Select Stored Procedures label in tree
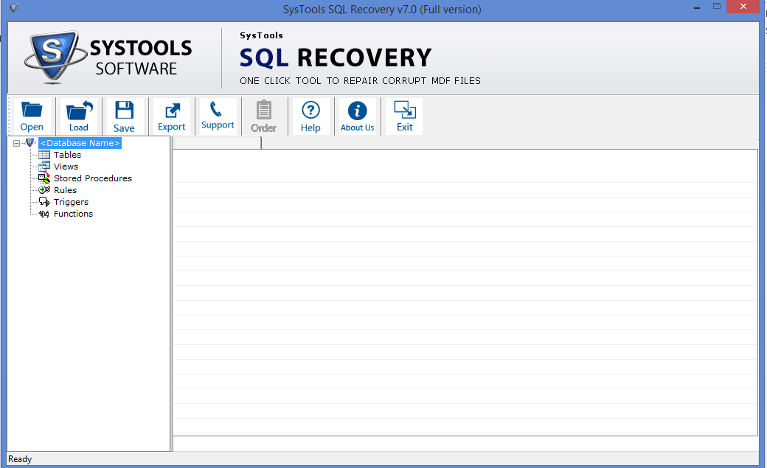The width and height of the screenshot is (767, 468). coord(92,178)
